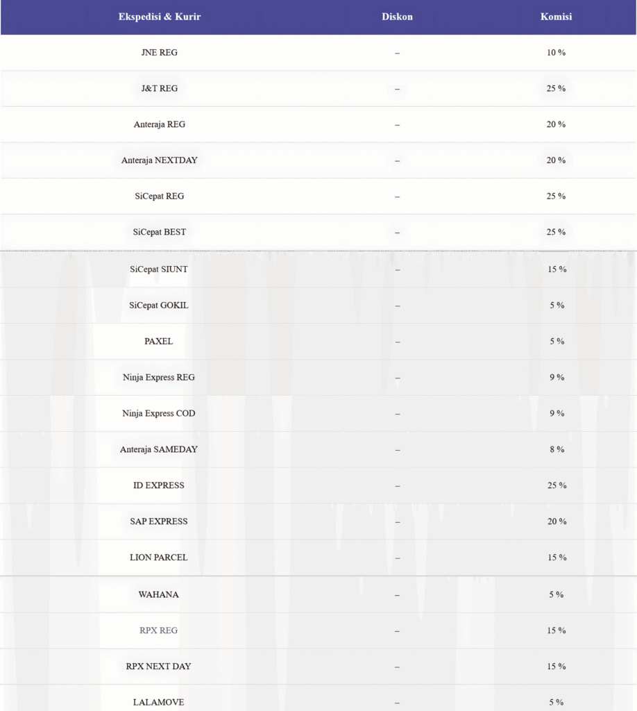
Task: Click the Diskon column header
Action: coord(397,17)
